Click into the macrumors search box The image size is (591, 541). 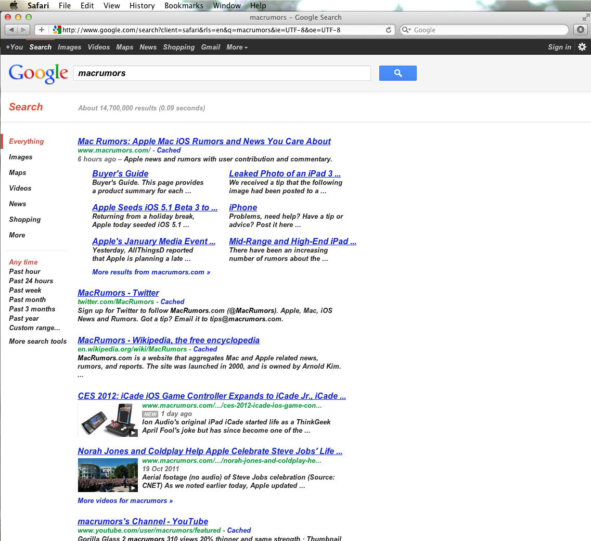(222, 73)
